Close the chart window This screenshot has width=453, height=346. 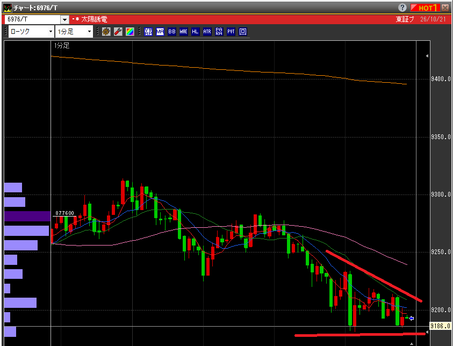click(445, 8)
